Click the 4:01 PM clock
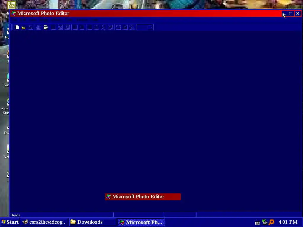 (288, 222)
